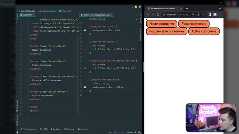Screen dimensions: 239x134
Task: Click the LF line separator in status bar
Action: tap(115, 133)
